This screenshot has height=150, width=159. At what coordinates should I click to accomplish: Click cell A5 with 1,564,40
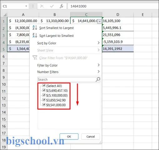tap(18, 49)
